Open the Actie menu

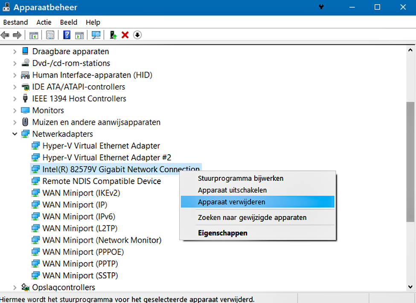click(x=44, y=22)
